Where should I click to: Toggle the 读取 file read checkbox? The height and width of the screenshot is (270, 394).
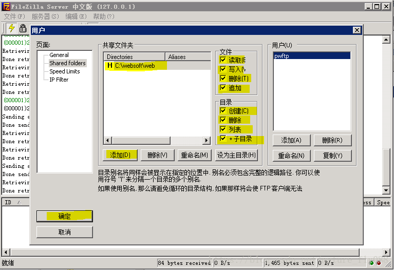223,60
